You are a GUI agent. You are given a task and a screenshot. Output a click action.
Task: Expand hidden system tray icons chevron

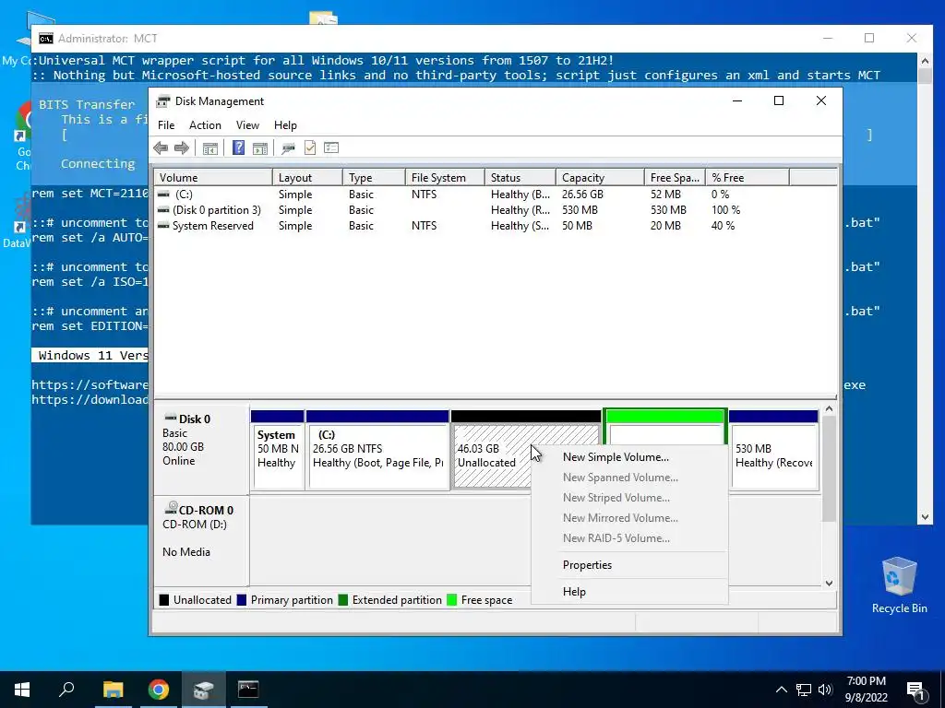point(781,690)
